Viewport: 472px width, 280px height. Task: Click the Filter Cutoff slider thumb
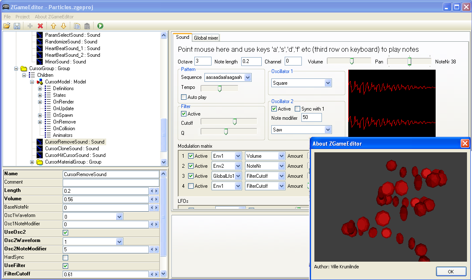click(235, 122)
